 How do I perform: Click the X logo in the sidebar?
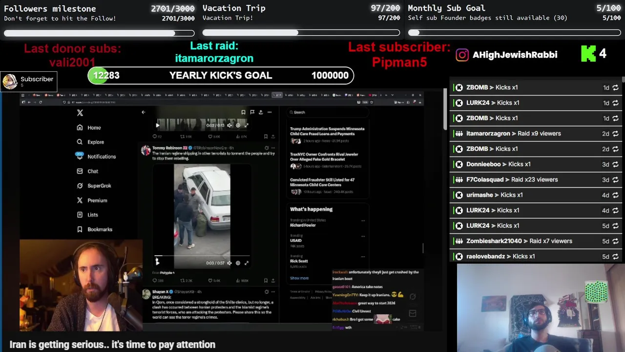(x=80, y=112)
